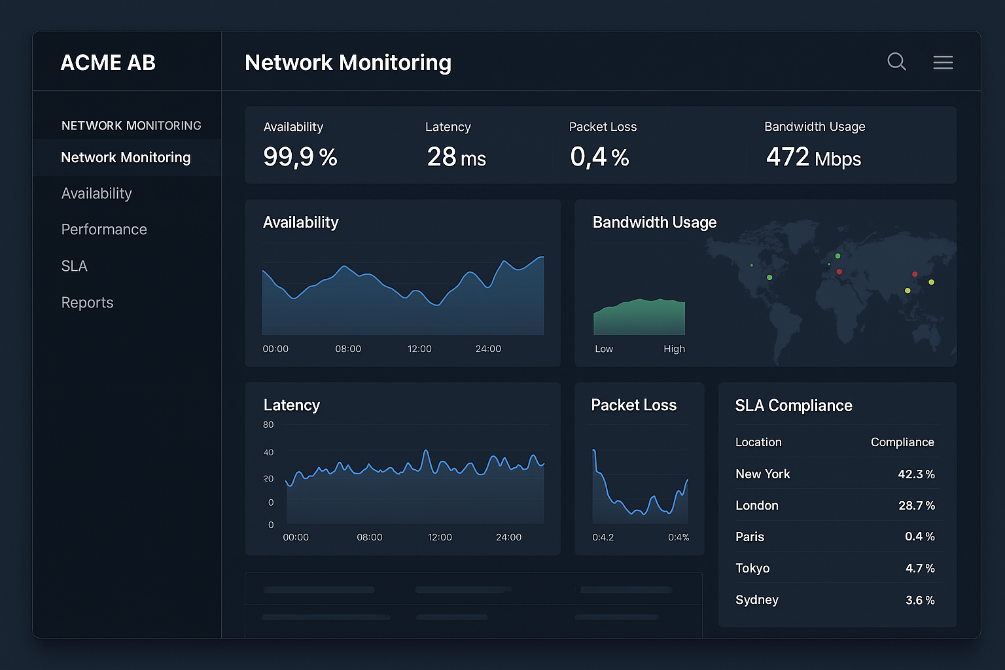Click the Bandwidth Usage 472 Mbps metric
Image resolution: width=1005 pixels, height=670 pixels.
point(813,145)
